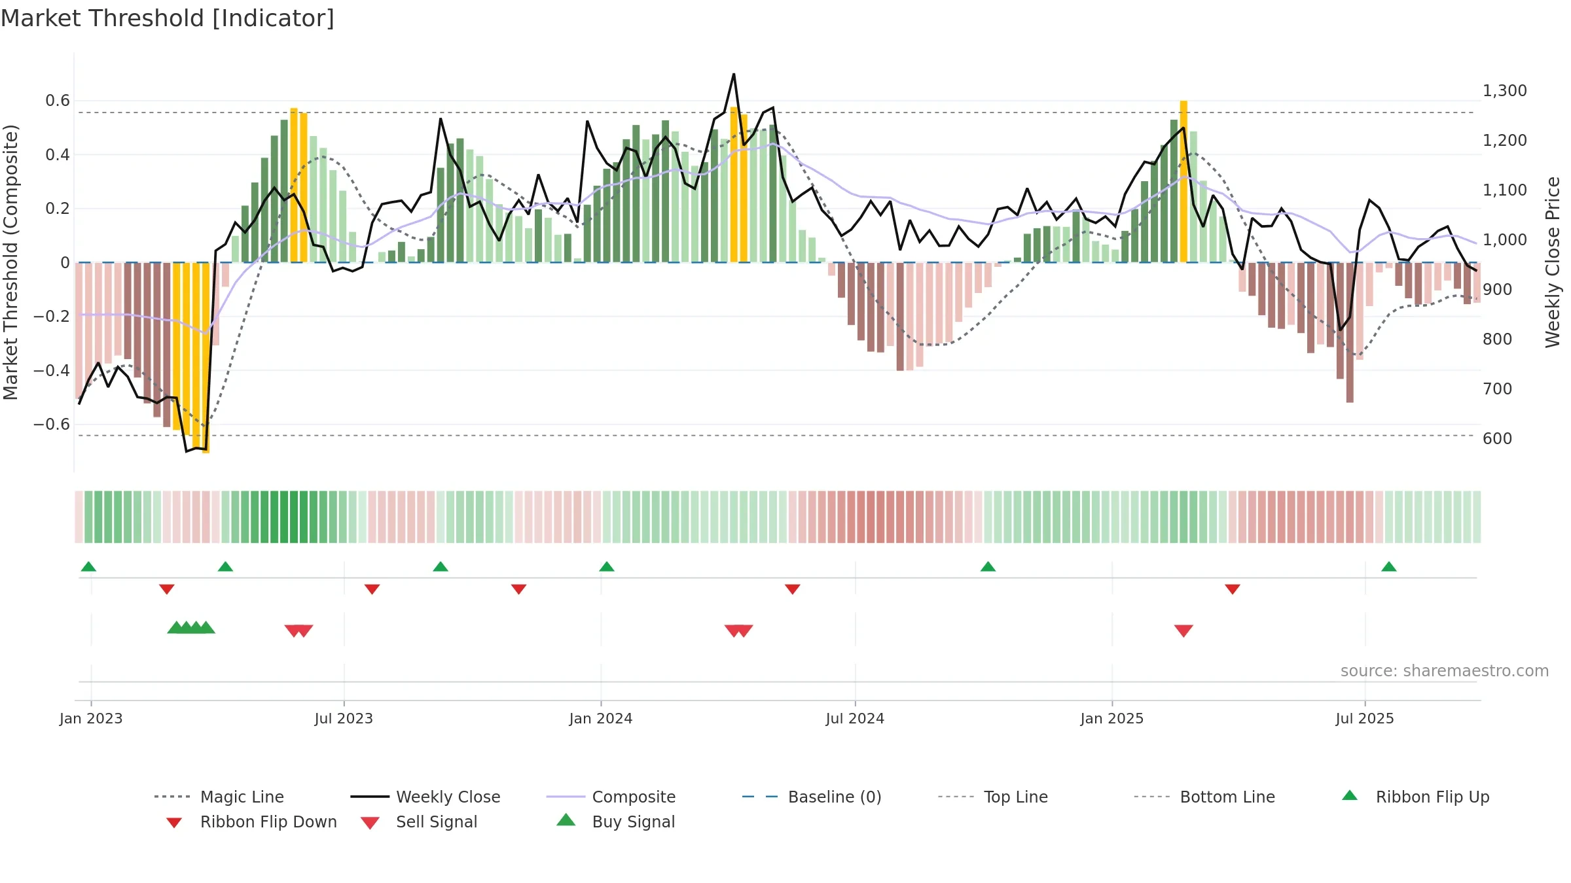Click the green Buy Signal legend triangle

pos(566,820)
